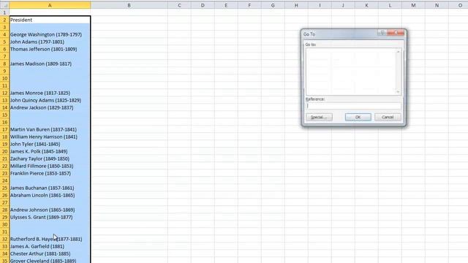Image resolution: width=468 pixels, height=263 pixels.
Task: Click cell James Buchanan (1857-1861)
Action: tap(50, 188)
